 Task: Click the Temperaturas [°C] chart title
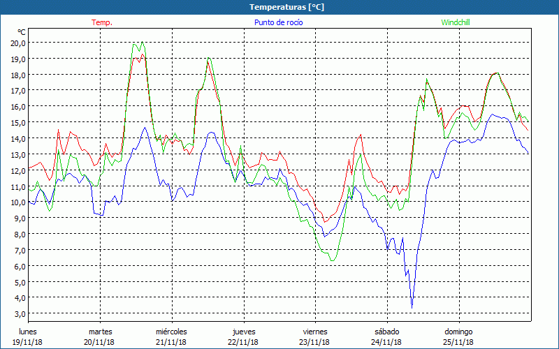tap(286, 7)
